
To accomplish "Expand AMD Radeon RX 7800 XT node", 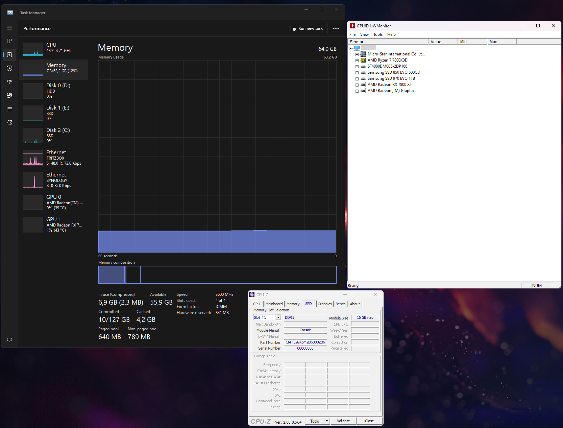I will 357,85.
